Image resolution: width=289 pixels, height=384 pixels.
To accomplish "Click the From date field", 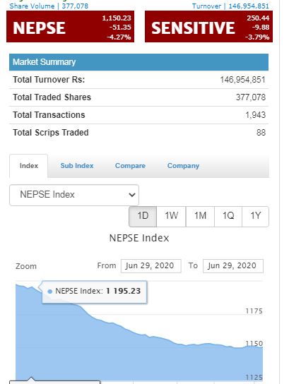I will [151, 266].
